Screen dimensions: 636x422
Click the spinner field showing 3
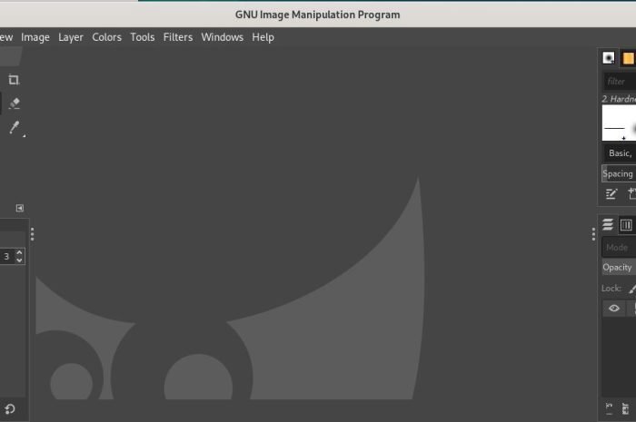pos(7,256)
